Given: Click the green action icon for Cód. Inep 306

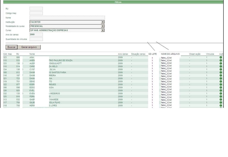Looking at the screenshot, I should pos(221,87).
